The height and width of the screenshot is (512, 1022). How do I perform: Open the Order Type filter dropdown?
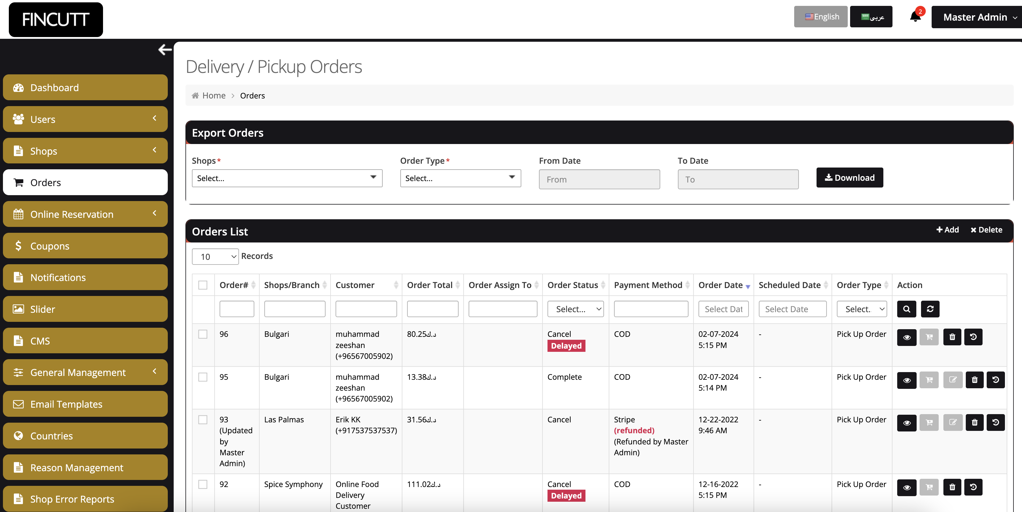pyautogui.click(x=861, y=309)
